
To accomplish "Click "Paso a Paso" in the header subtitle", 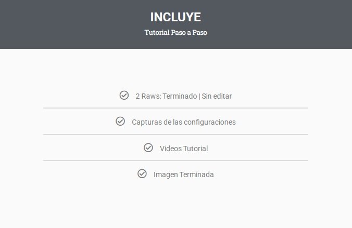I will coord(190,32).
